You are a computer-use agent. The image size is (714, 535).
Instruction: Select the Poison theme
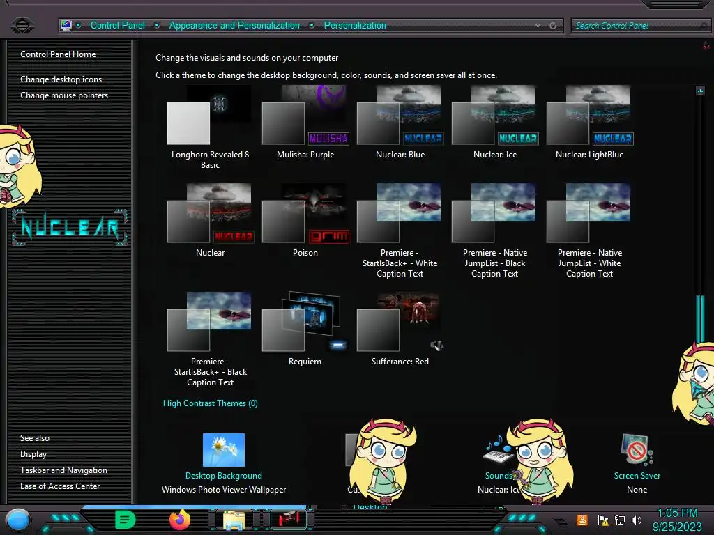[x=305, y=220]
